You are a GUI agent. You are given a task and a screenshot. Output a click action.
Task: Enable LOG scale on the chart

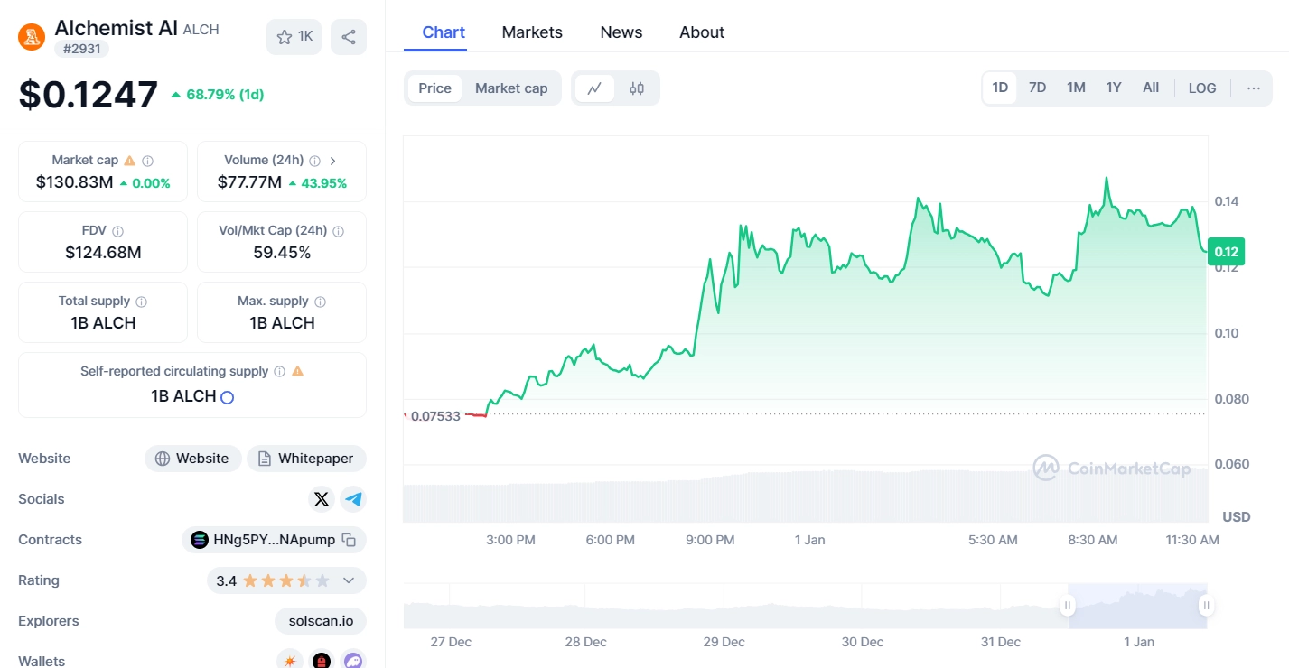click(x=1201, y=87)
